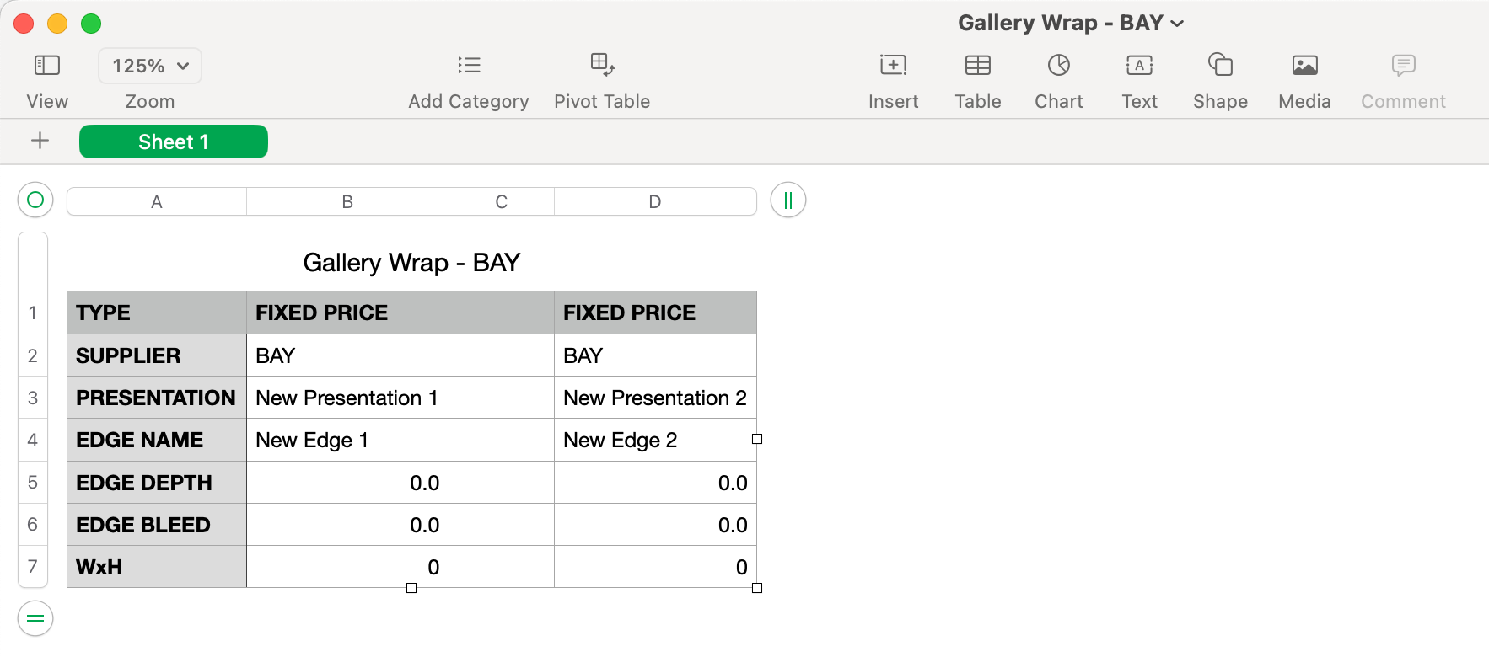
Task: Select the row 4 header
Action: point(33,440)
